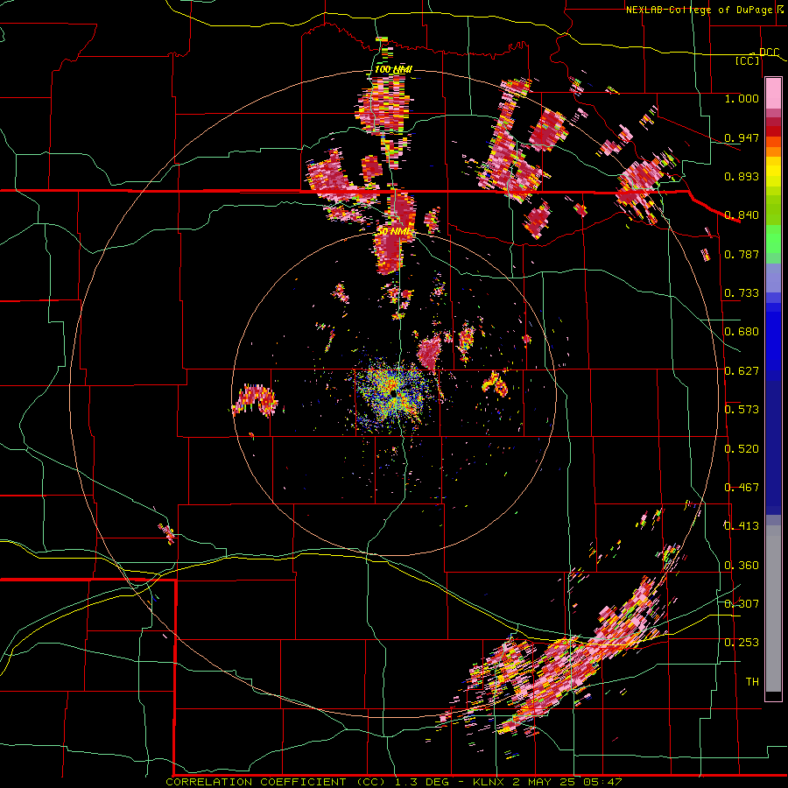
Task: Click the 0.573 legend value
Action: [742, 410]
